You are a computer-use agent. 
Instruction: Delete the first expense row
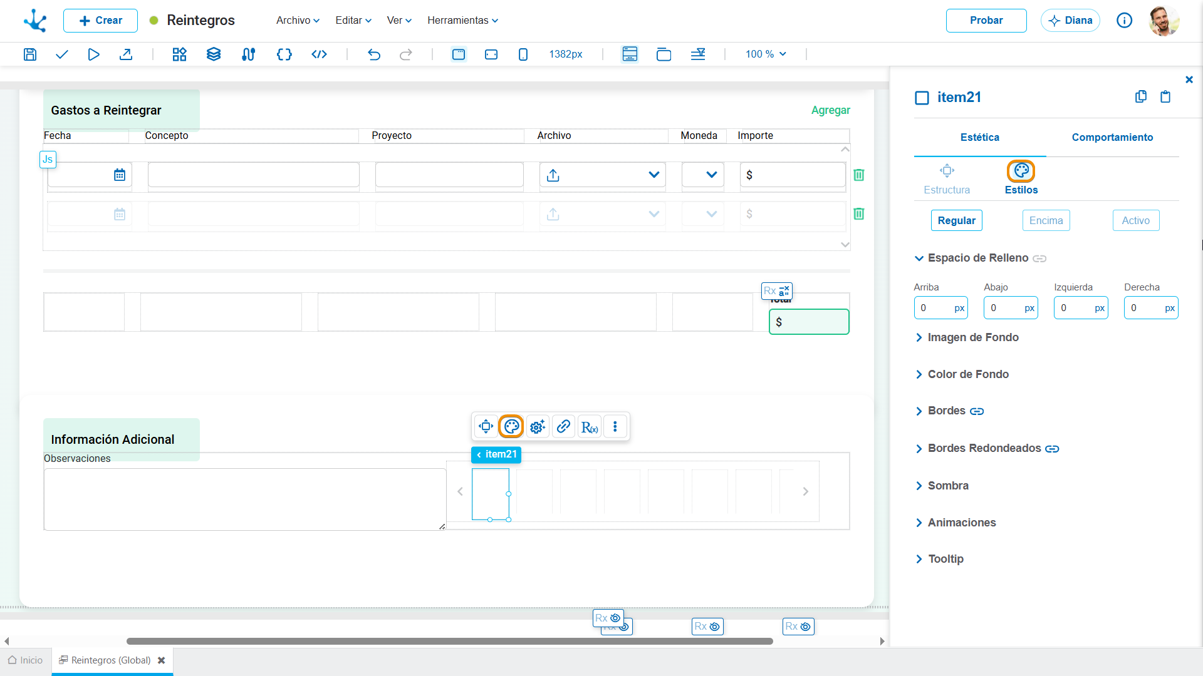click(859, 175)
